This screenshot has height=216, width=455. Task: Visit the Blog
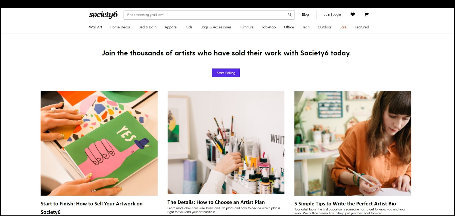point(305,14)
